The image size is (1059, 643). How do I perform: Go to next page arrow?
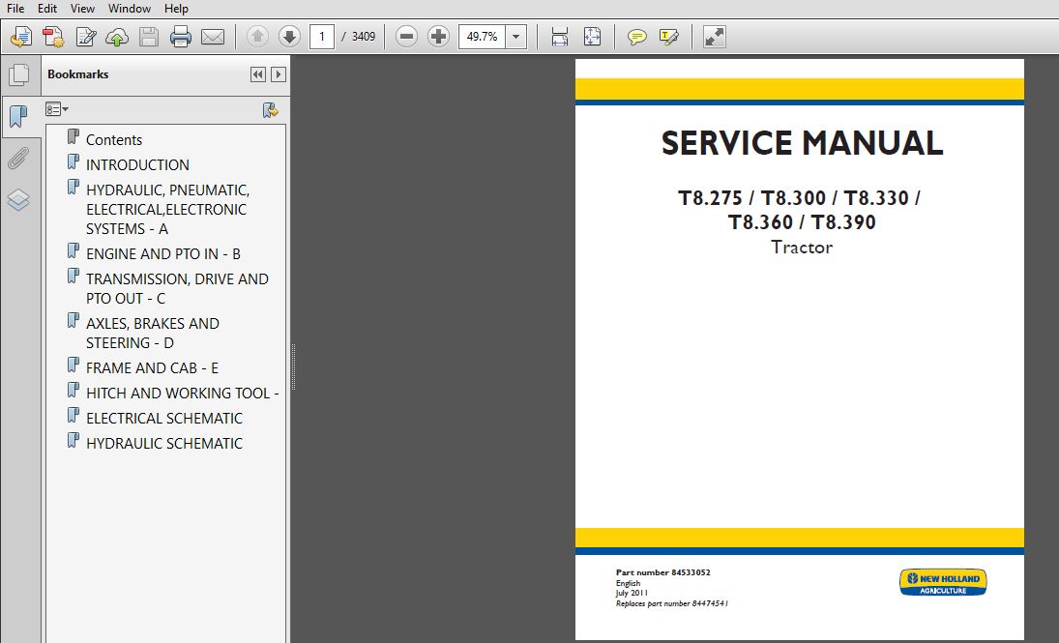pos(289,37)
